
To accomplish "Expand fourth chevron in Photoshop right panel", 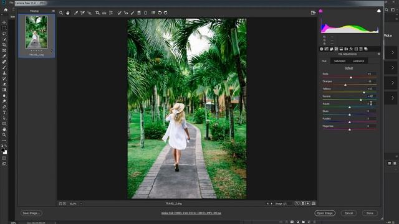I will [x=393, y=98].
